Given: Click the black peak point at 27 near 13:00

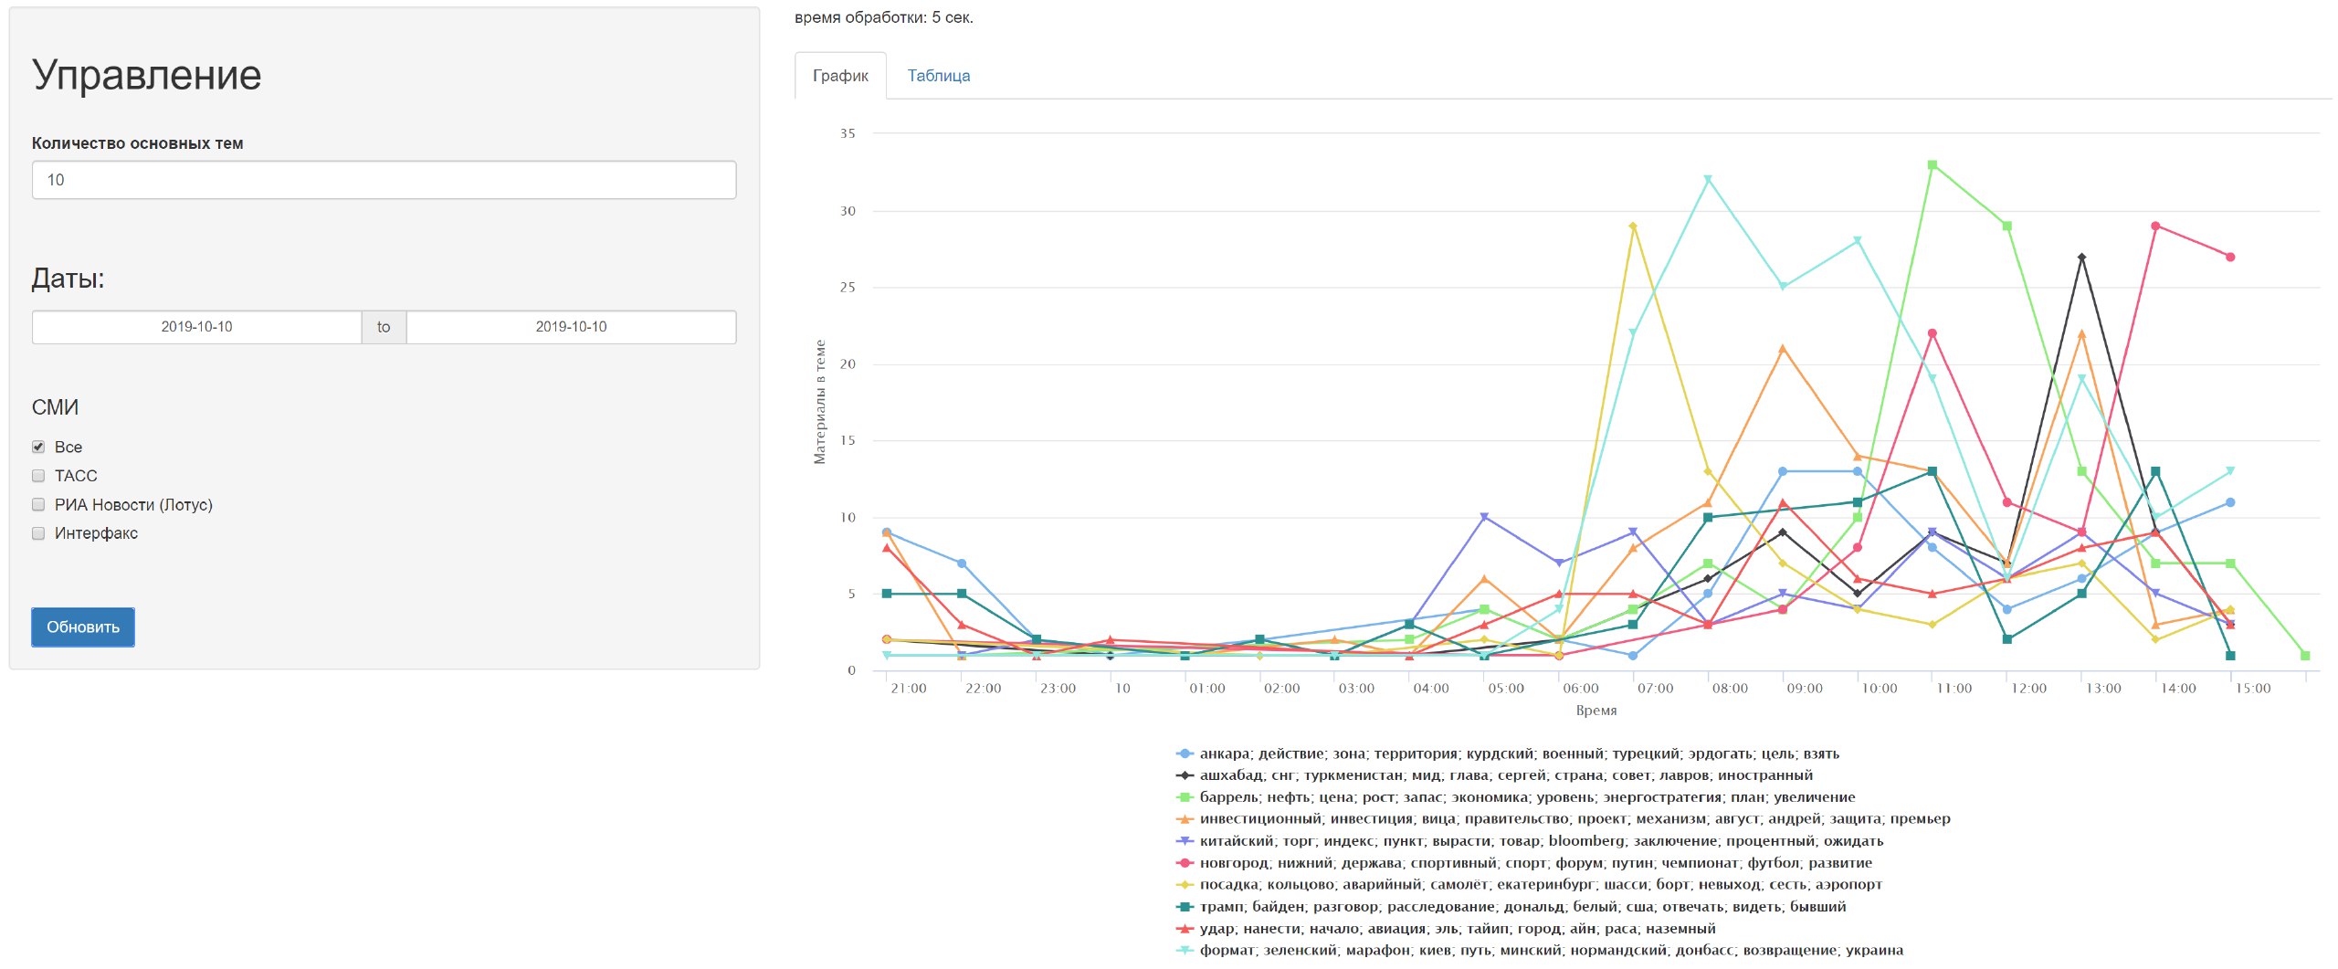Looking at the screenshot, I should tap(2082, 258).
